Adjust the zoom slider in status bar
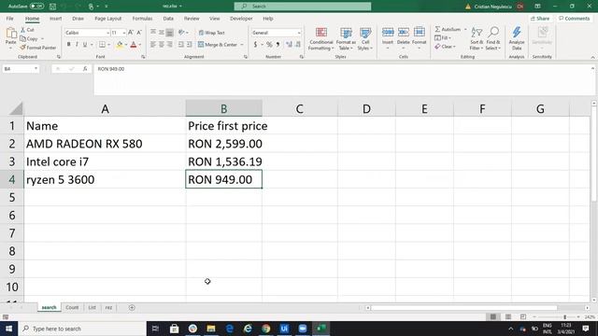The height and width of the screenshot is (336, 598). pos(564,317)
